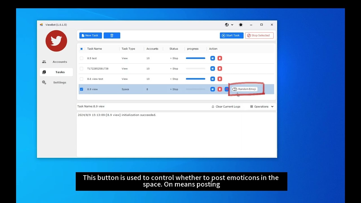Edit the 8.9 view task
Viewport: 361px width, 203px height.
tap(213, 89)
